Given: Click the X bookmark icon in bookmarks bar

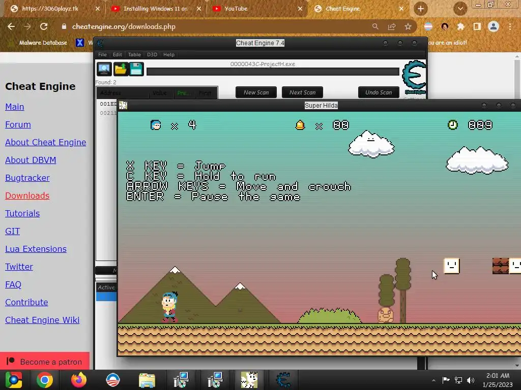Looking at the screenshot, I should 80,43.
